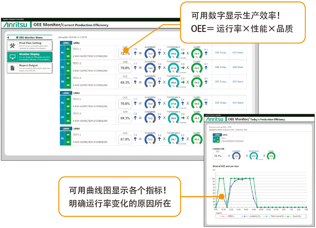The height and width of the screenshot is (228, 316).
Task: Open OEE Week for TEST1-2
Action: point(238,67)
